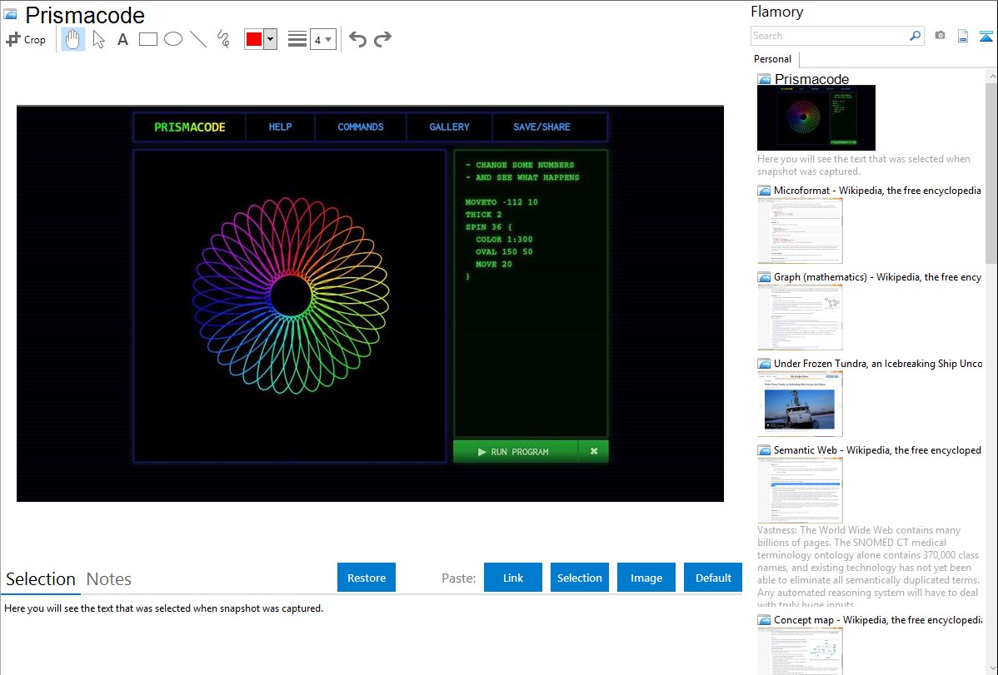Click the line thickness icon
Screen dimensions: 998x675
tap(297, 39)
